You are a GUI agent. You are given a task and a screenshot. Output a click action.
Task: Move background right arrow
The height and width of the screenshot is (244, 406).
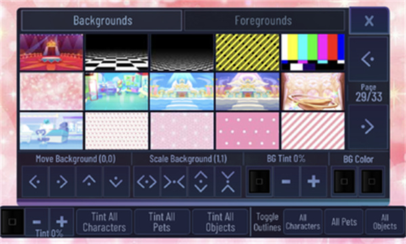[62, 182]
